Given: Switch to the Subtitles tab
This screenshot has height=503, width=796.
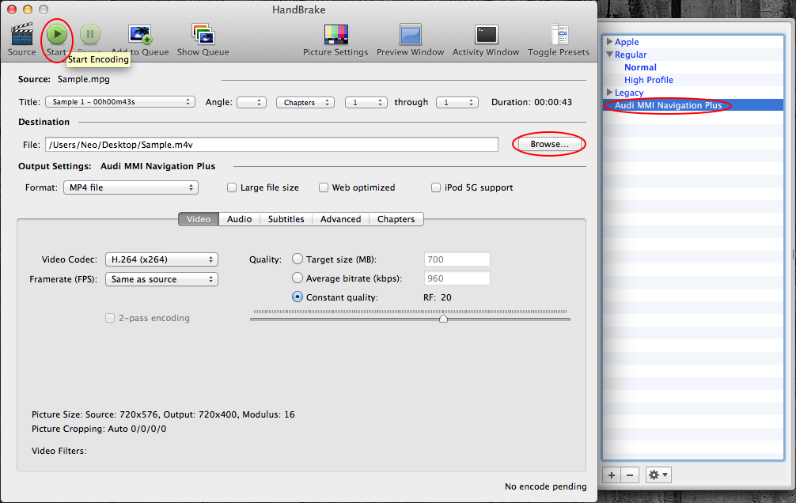Looking at the screenshot, I should 286,219.
